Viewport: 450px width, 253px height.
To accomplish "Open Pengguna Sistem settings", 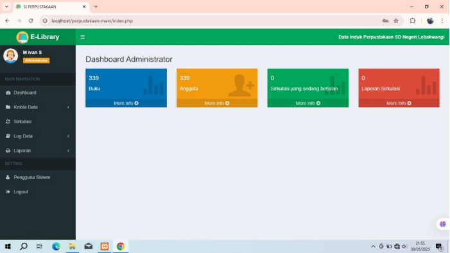I will click(x=38, y=177).
